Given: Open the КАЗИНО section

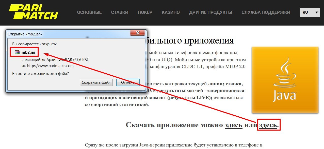Looking at the screenshot, I should [x=171, y=12].
